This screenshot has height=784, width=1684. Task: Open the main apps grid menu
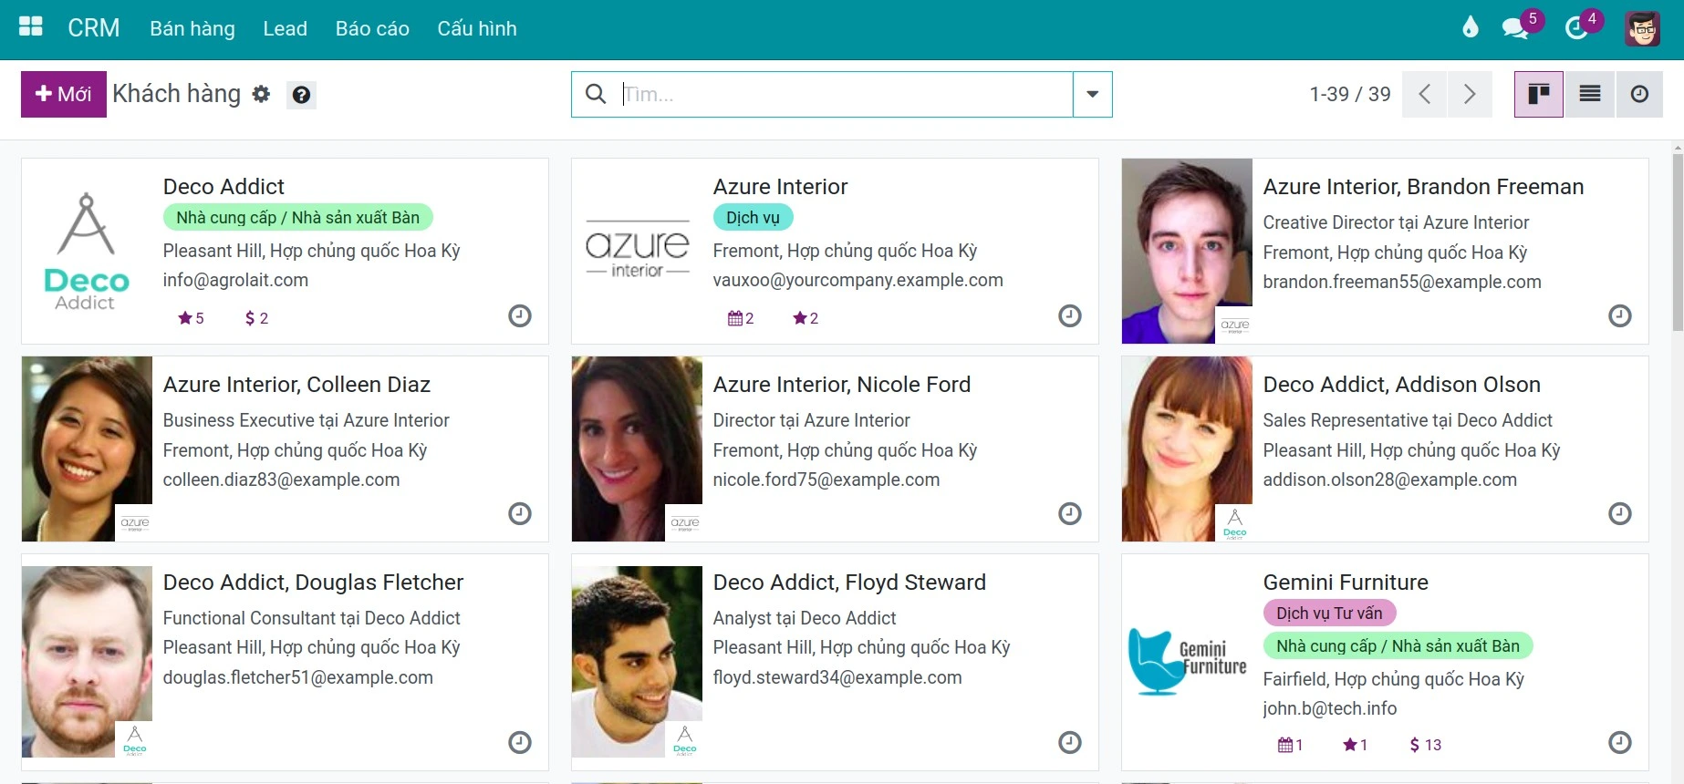[x=31, y=27]
